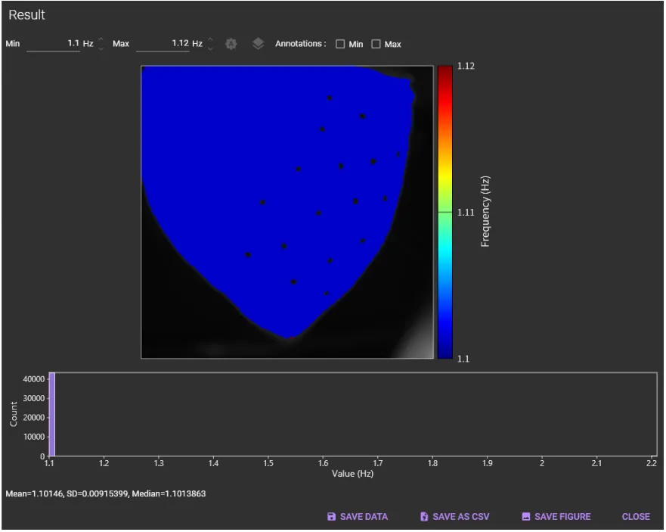Click the frequency color bar scale
This screenshot has width=666, height=532.
pyautogui.click(x=445, y=212)
